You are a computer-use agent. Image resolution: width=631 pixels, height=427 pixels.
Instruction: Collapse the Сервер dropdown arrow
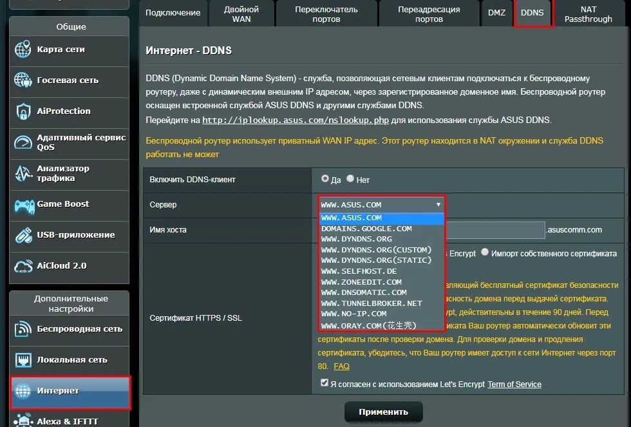point(438,204)
